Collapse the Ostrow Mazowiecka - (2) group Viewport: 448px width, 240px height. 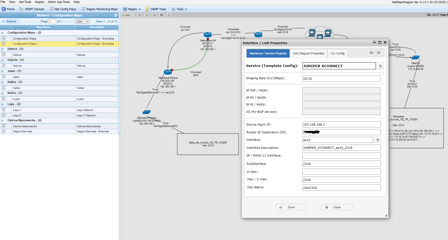(x=2, y=121)
